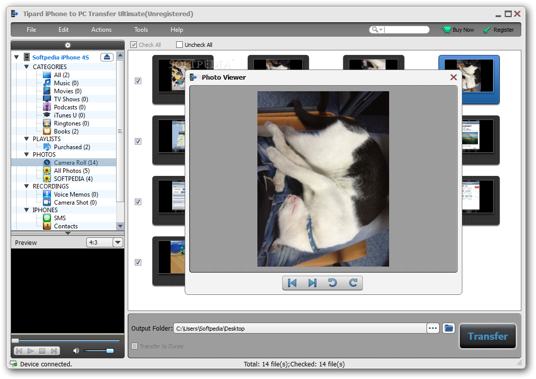This screenshot has height=379, width=536.
Task: Click the Buy Now cart icon
Action: click(x=446, y=30)
